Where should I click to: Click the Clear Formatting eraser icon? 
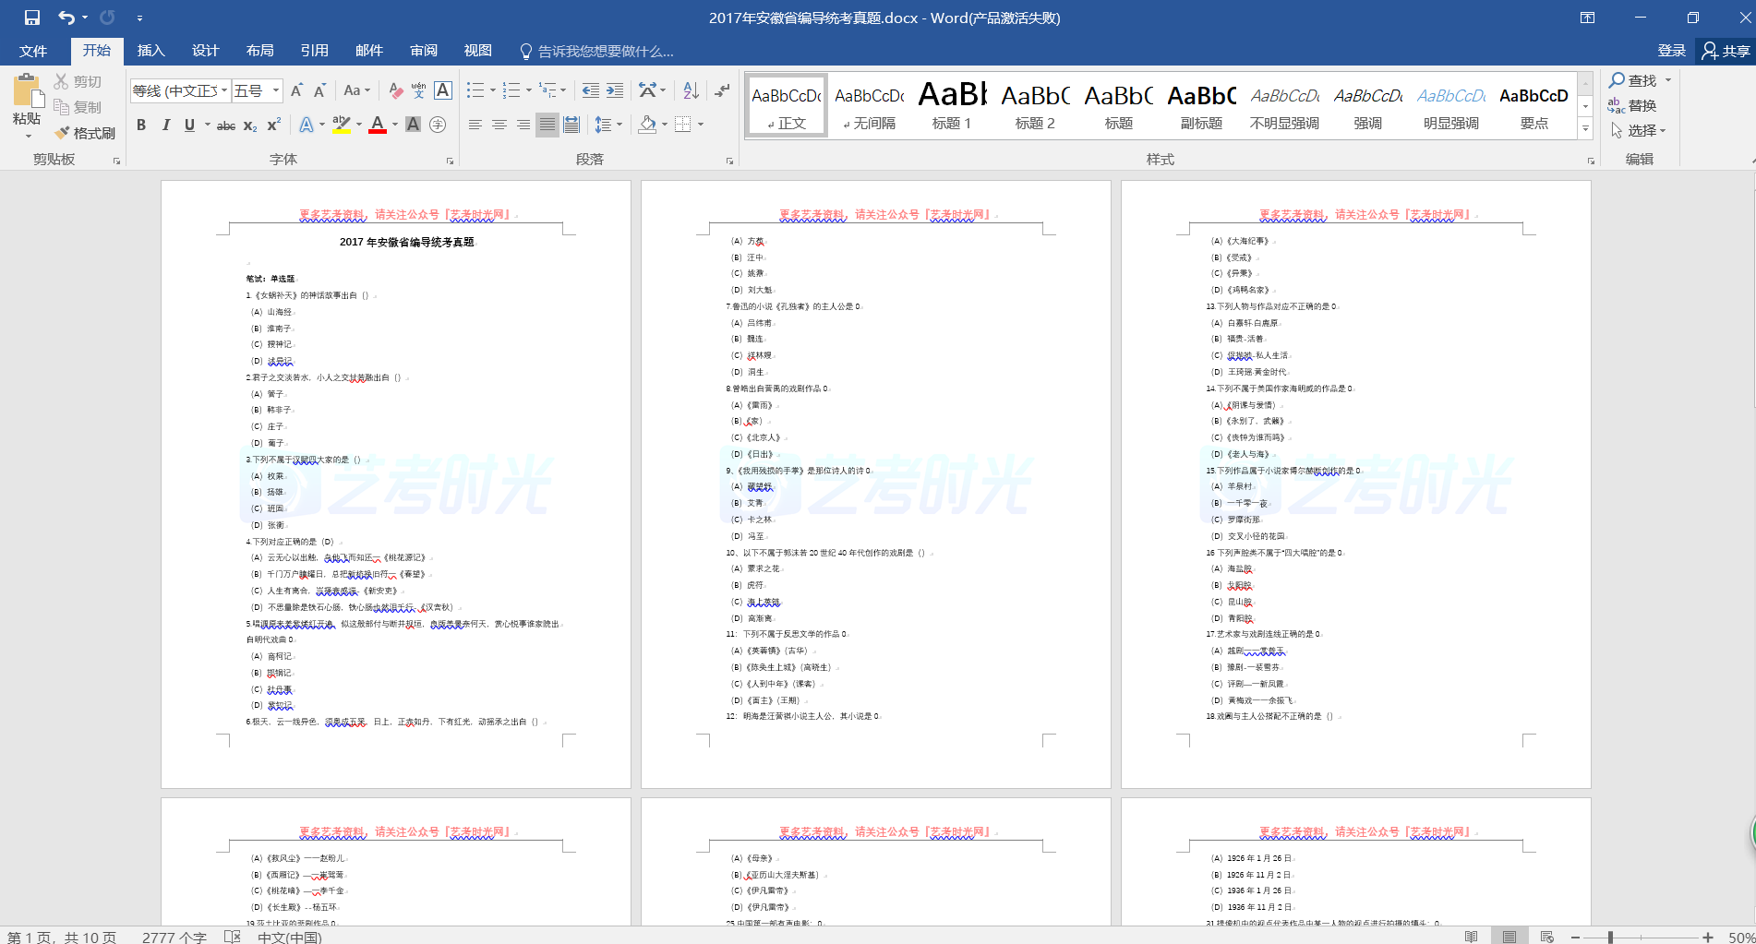395,90
